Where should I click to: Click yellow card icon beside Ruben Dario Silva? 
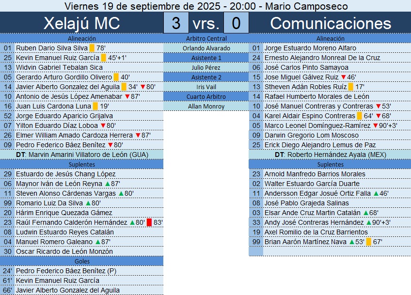pos(92,48)
